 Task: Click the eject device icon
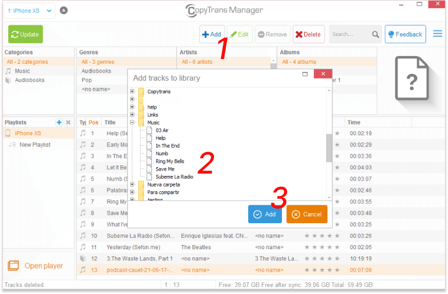(64, 11)
